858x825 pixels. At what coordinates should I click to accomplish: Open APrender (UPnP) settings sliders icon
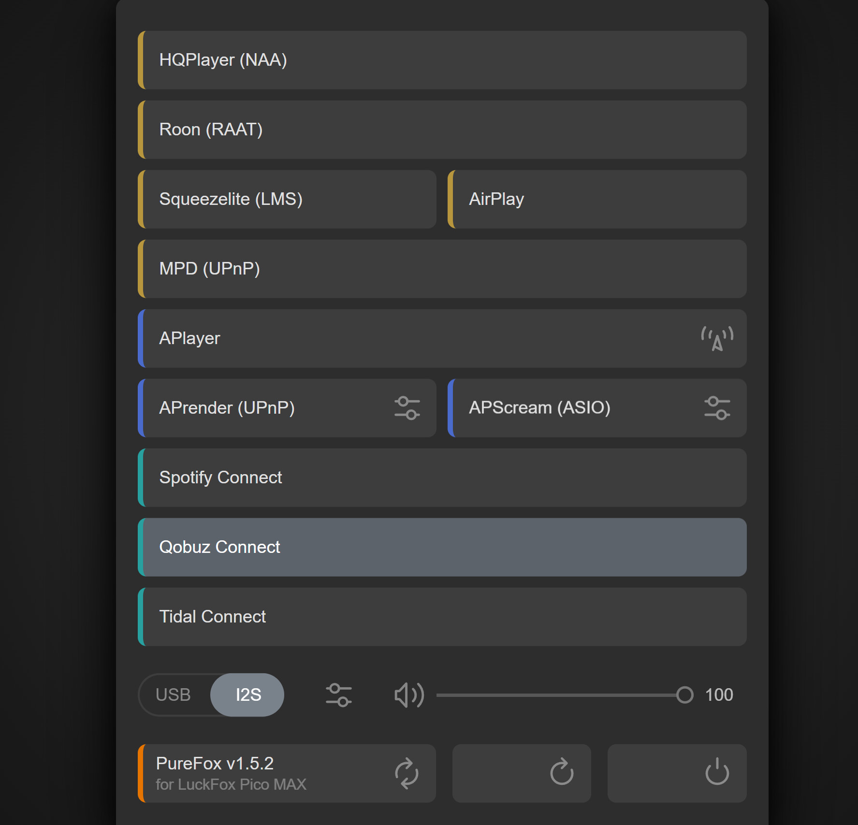pyautogui.click(x=407, y=408)
